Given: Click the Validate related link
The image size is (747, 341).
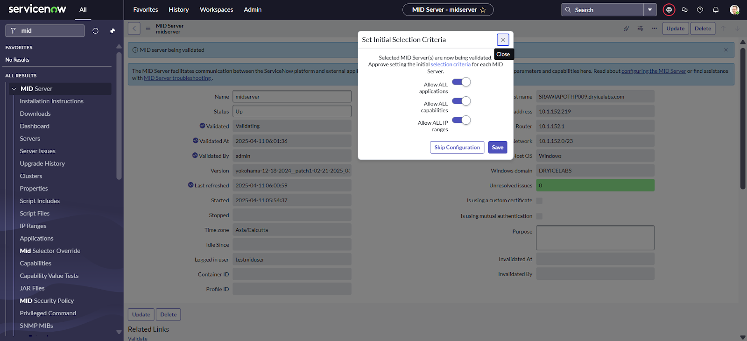Looking at the screenshot, I should coord(138,339).
